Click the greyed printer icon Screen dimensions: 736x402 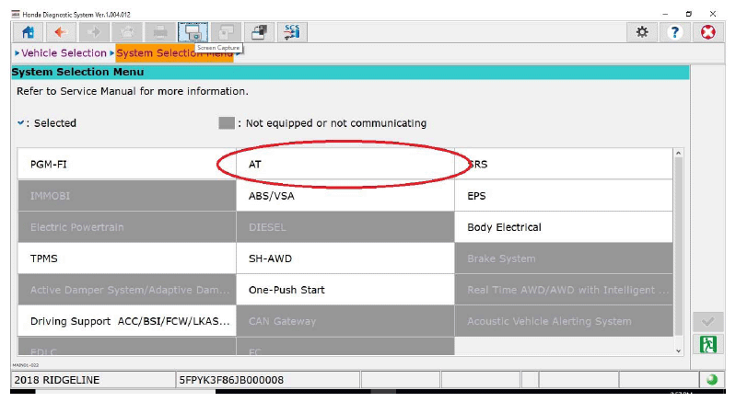click(160, 32)
